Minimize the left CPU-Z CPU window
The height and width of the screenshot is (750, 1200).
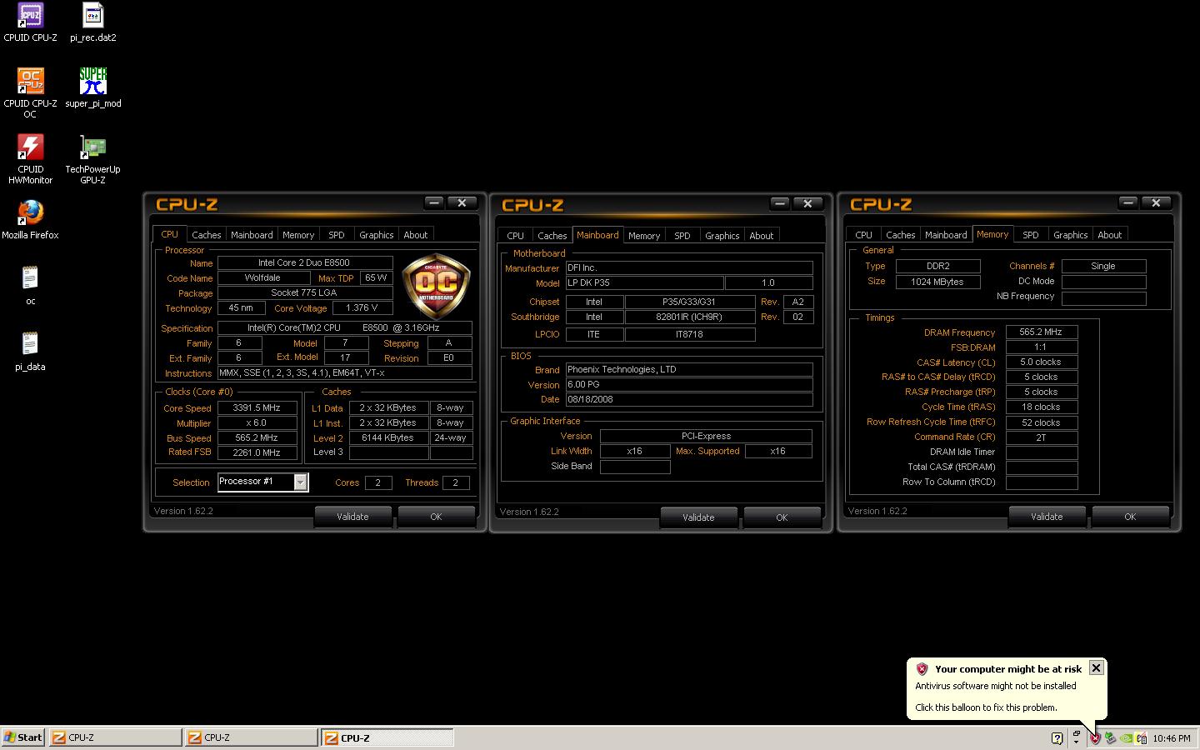434,202
